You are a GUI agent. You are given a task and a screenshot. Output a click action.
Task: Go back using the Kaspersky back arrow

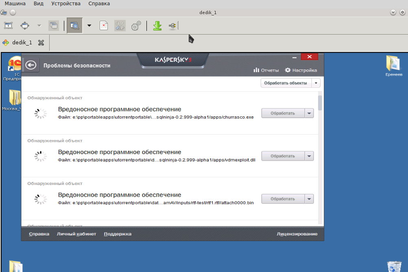pyautogui.click(x=31, y=65)
